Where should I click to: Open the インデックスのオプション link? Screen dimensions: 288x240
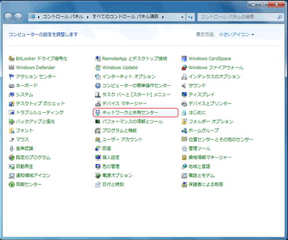click(214, 77)
